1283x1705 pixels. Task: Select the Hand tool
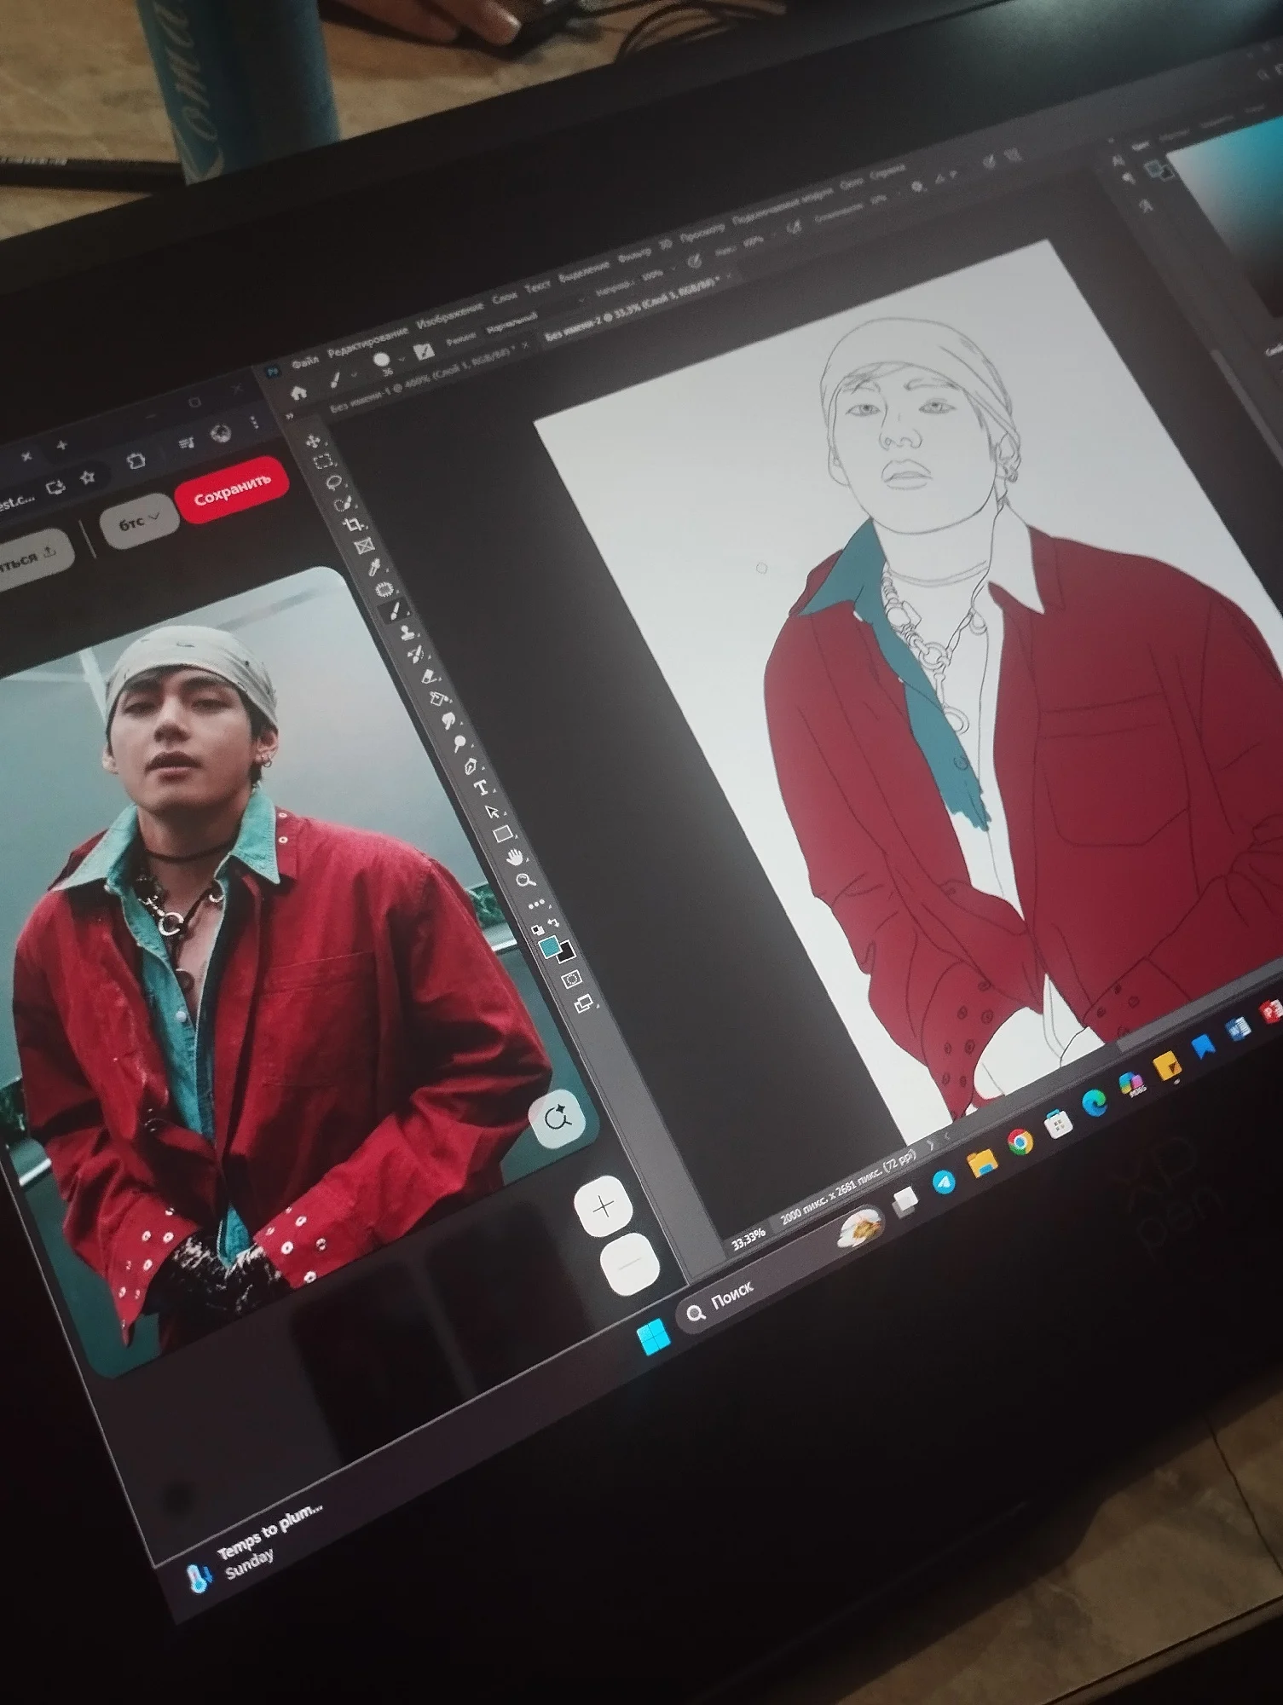click(514, 856)
